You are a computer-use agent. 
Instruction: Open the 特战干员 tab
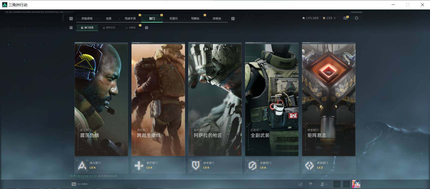130,18
